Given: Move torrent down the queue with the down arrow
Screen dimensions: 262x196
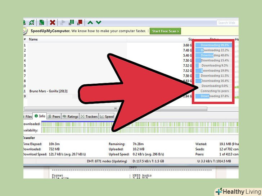Looking at the screenshot, I should (99, 23).
